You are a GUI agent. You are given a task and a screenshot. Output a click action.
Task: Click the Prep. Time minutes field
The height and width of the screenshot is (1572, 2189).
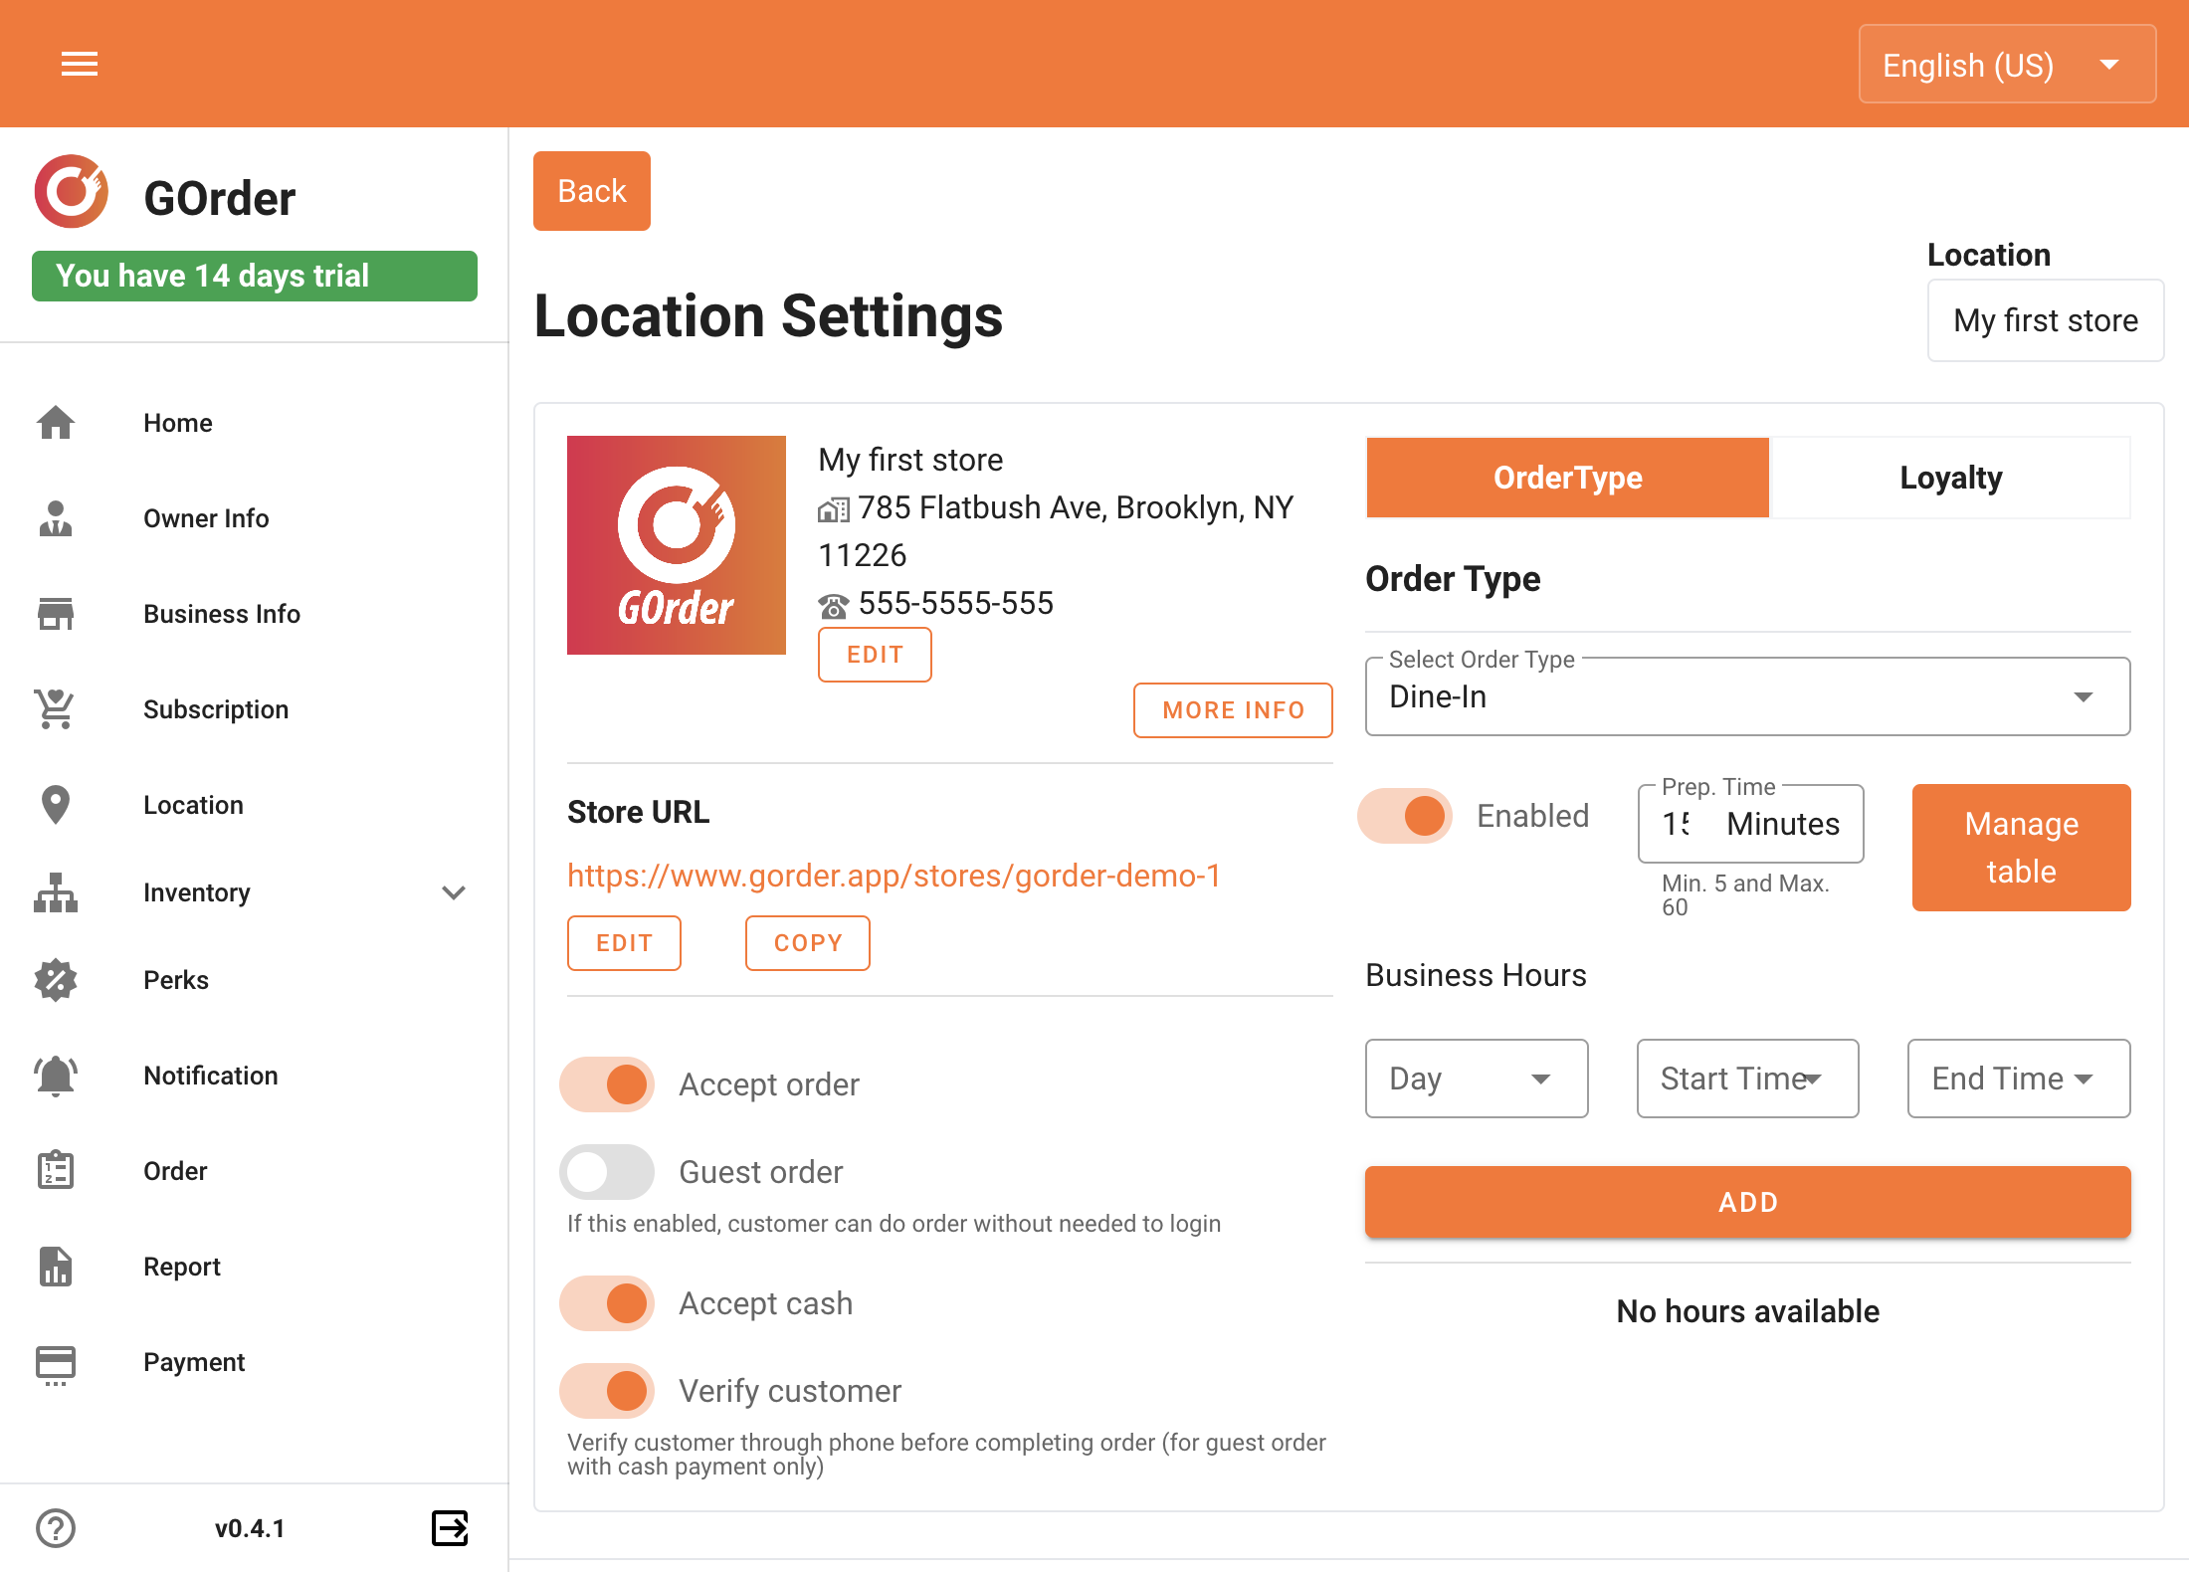coord(1751,824)
